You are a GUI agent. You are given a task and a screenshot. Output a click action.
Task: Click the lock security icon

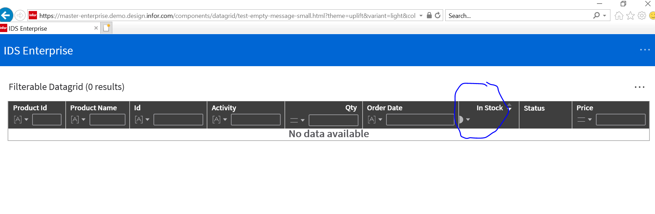click(x=429, y=15)
